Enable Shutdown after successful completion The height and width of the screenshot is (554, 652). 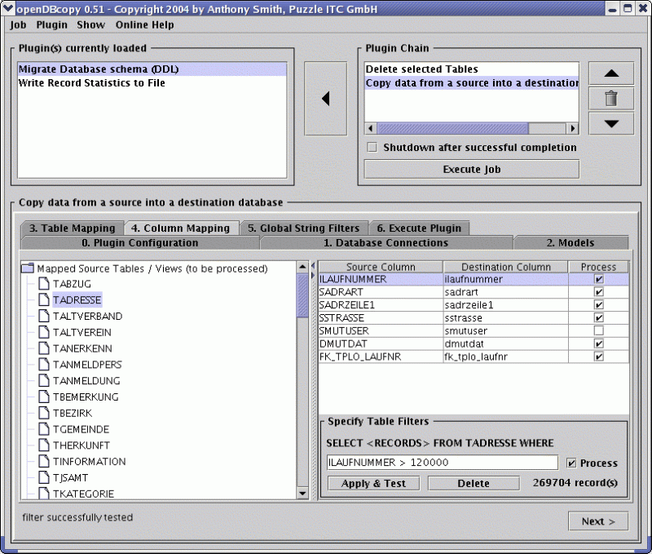pos(372,147)
